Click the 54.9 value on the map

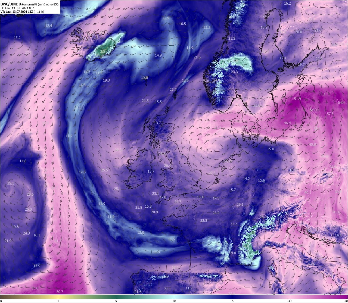(x=313, y=110)
